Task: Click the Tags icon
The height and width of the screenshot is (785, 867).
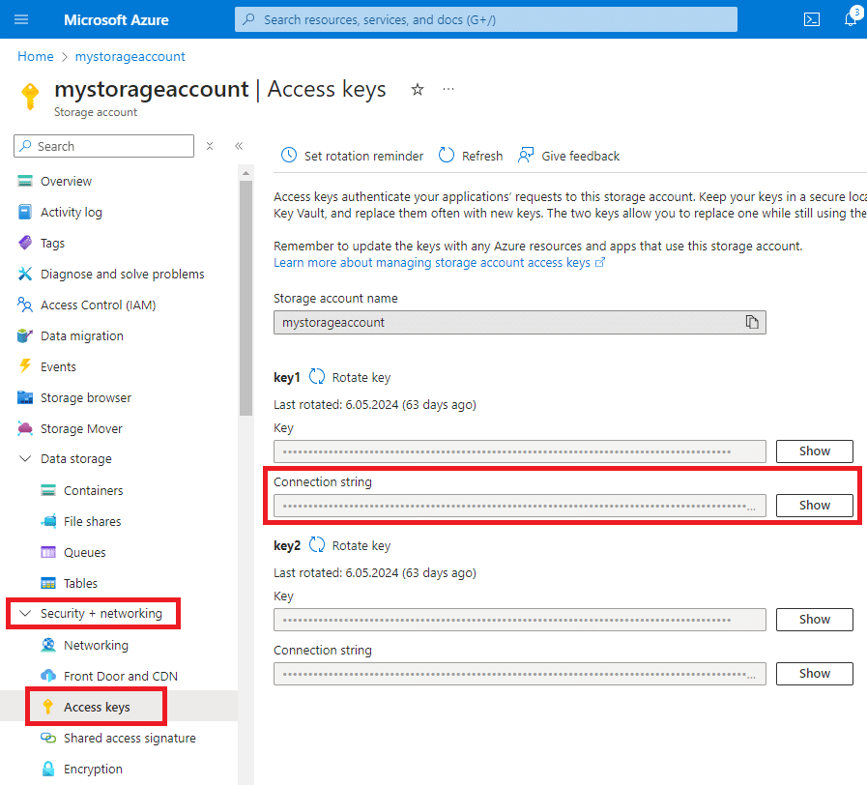Action: click(25, 243)
